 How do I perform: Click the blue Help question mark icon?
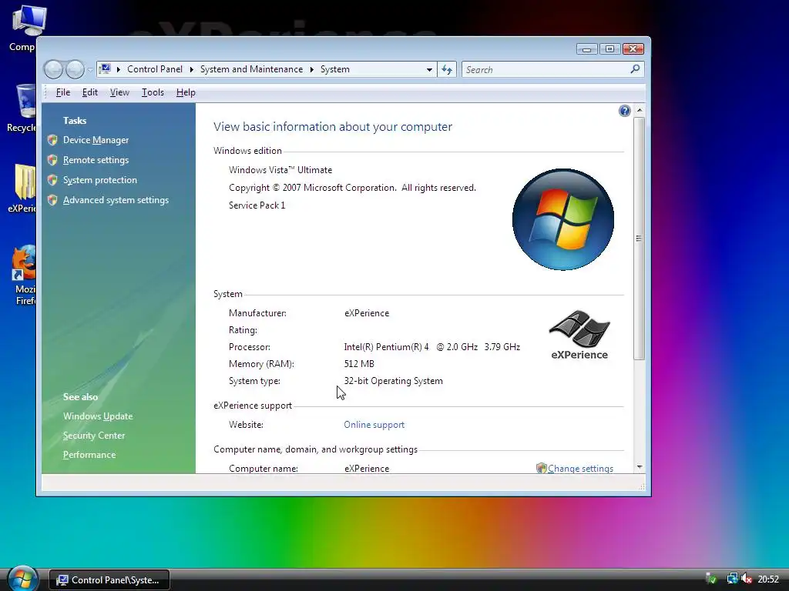[x=624, y=111]
